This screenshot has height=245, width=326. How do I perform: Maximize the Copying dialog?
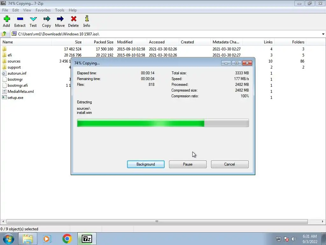tap(237, 63)
